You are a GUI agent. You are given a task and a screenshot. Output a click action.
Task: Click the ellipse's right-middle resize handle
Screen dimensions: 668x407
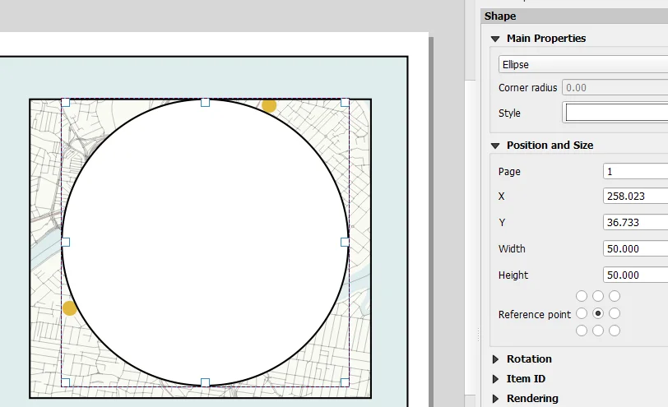[345, 243]
